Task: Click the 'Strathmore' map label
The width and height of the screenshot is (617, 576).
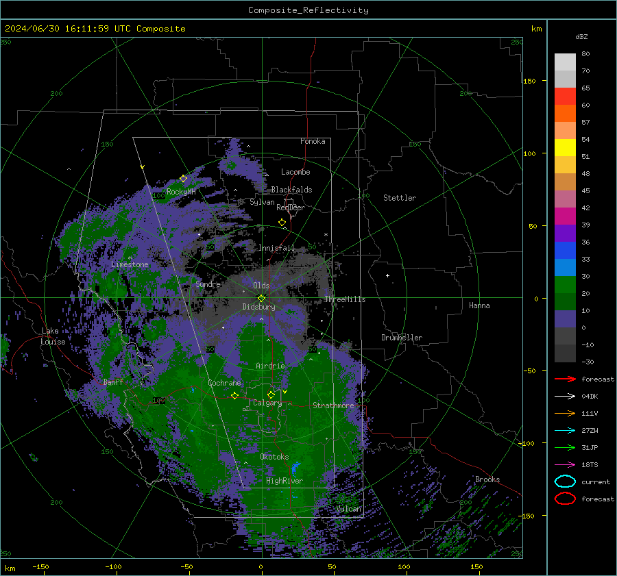Action: click(x=333, y=405)
